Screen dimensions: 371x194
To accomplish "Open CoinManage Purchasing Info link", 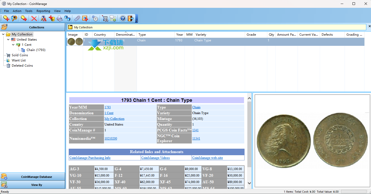I will click(90, 158).
